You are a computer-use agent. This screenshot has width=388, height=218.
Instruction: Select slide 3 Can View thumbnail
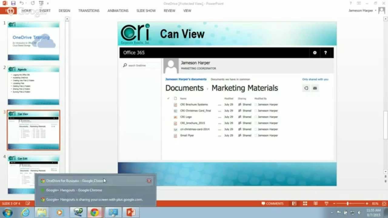33,130
